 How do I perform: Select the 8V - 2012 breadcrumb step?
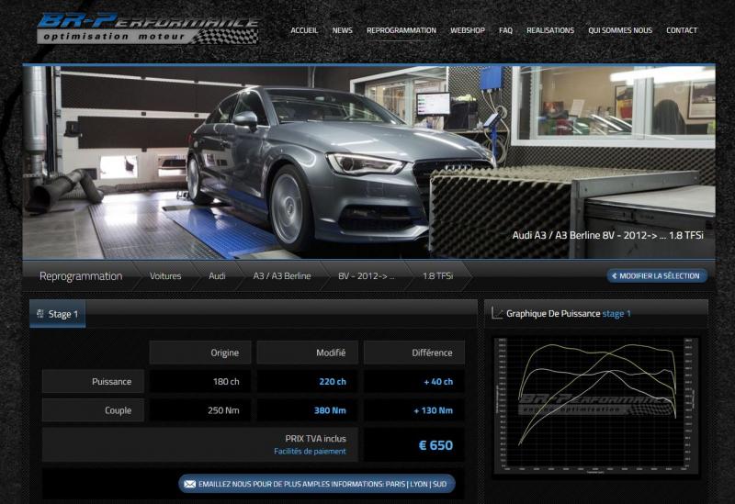pos(366,276)
